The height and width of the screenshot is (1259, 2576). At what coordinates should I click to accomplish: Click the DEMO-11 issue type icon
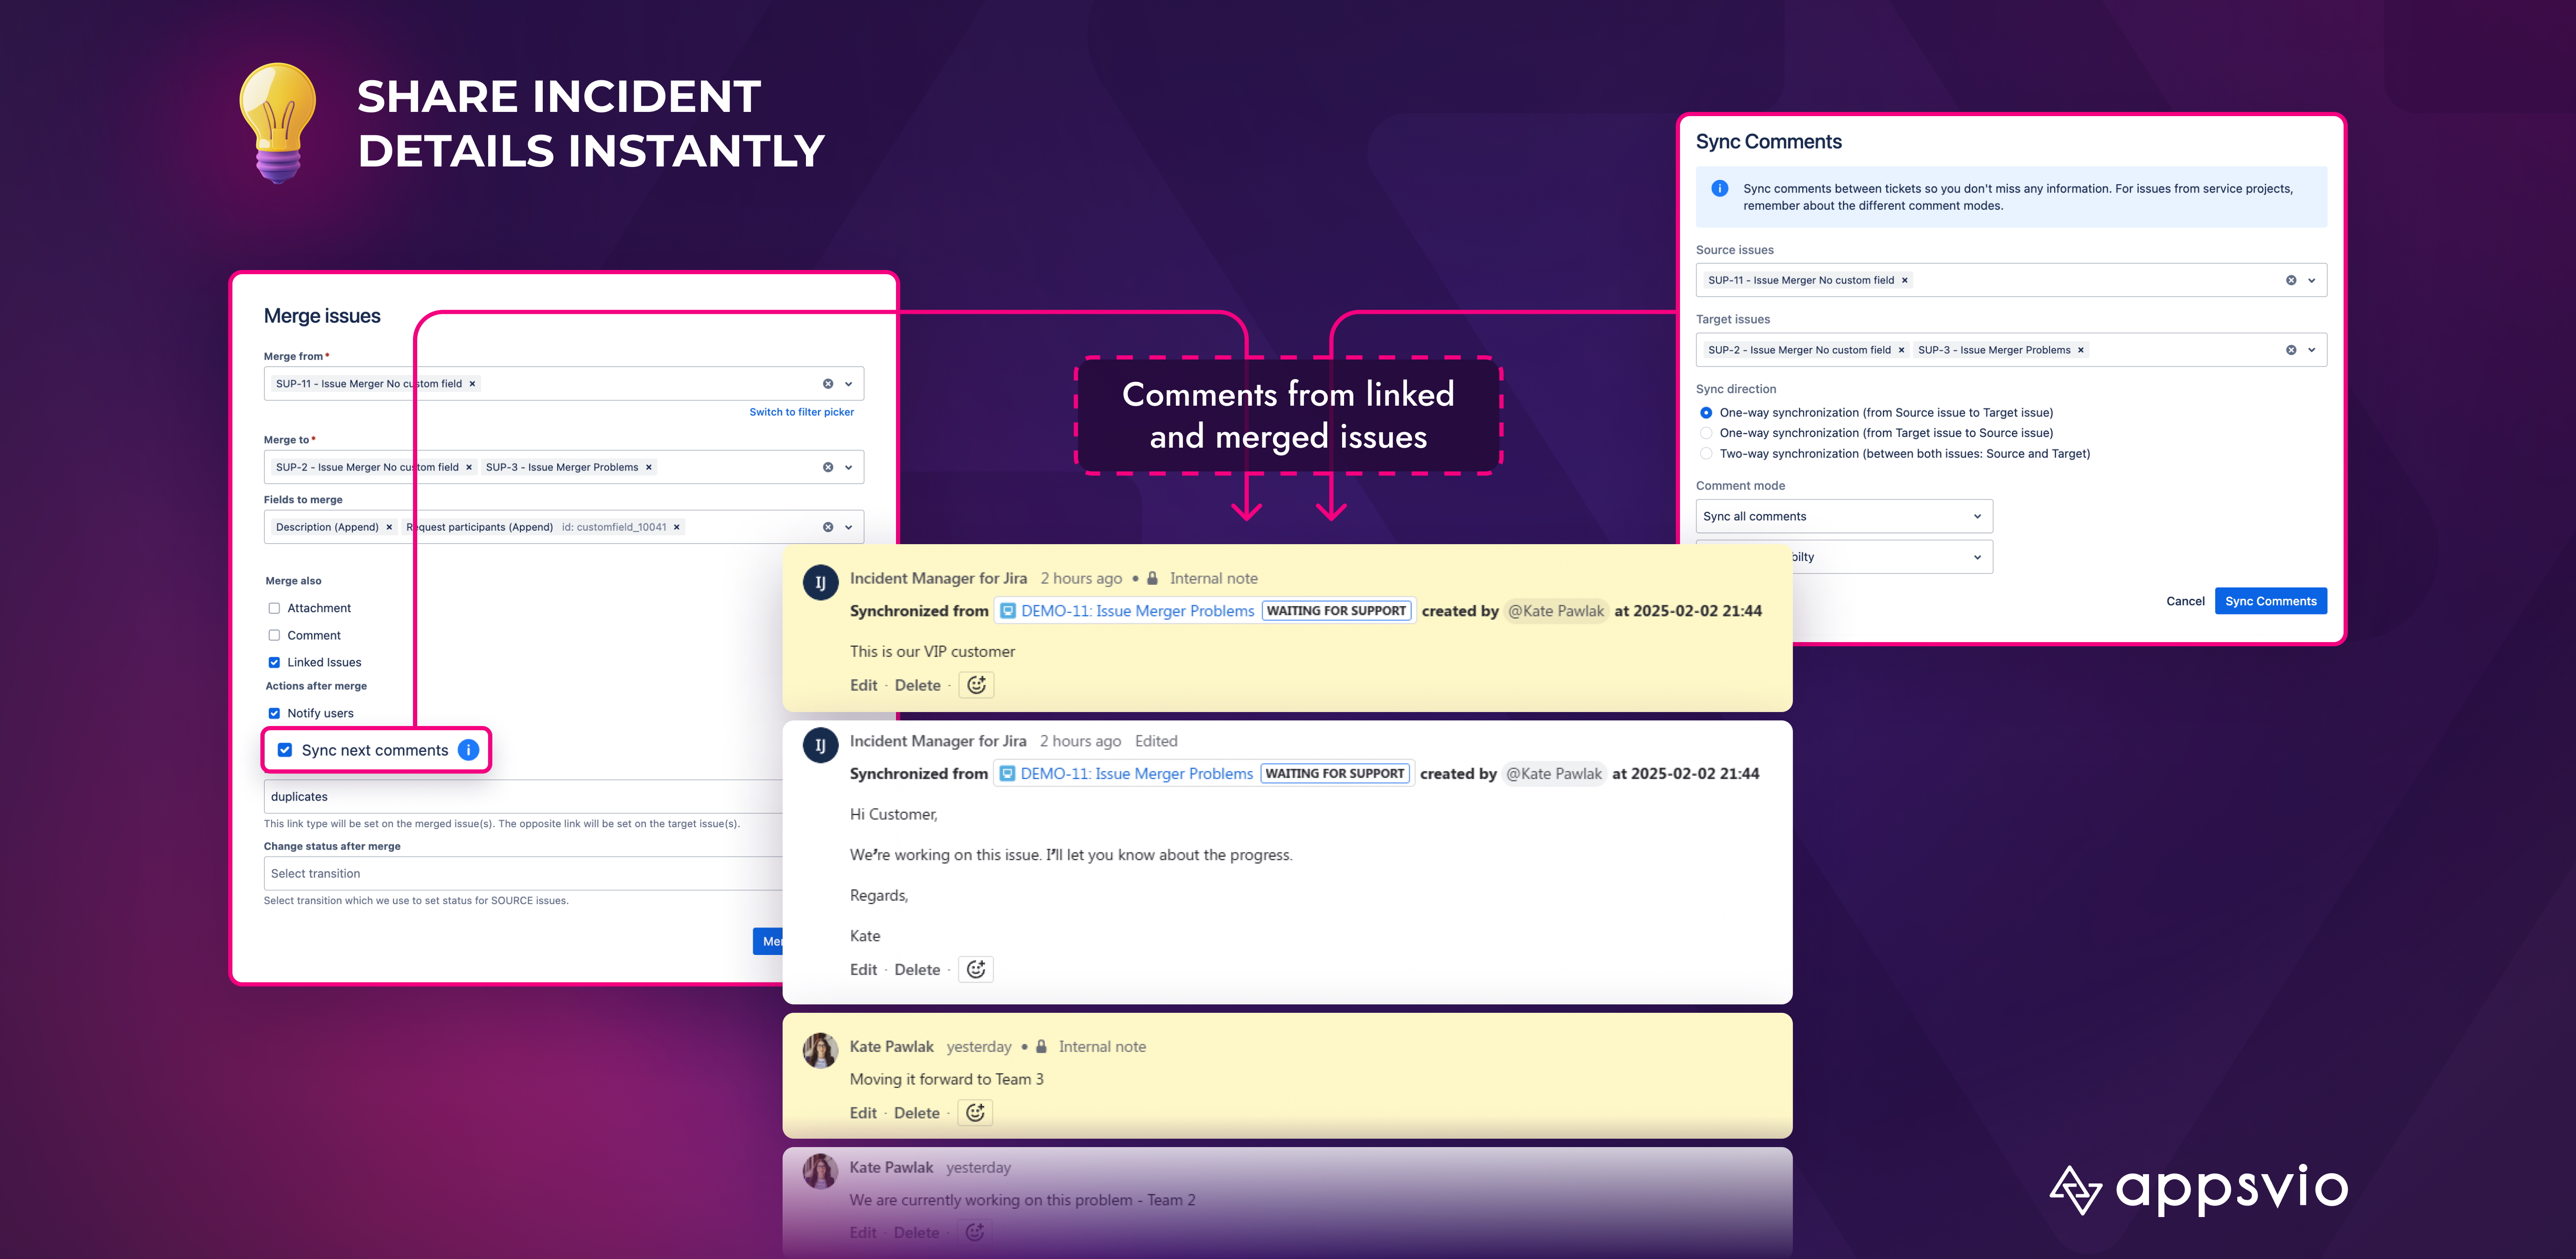coord(1008,610)
